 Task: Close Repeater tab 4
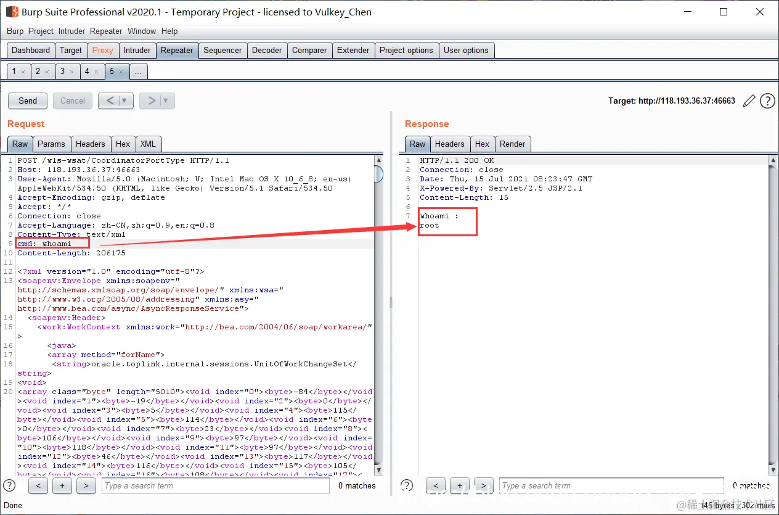(96, 72)
